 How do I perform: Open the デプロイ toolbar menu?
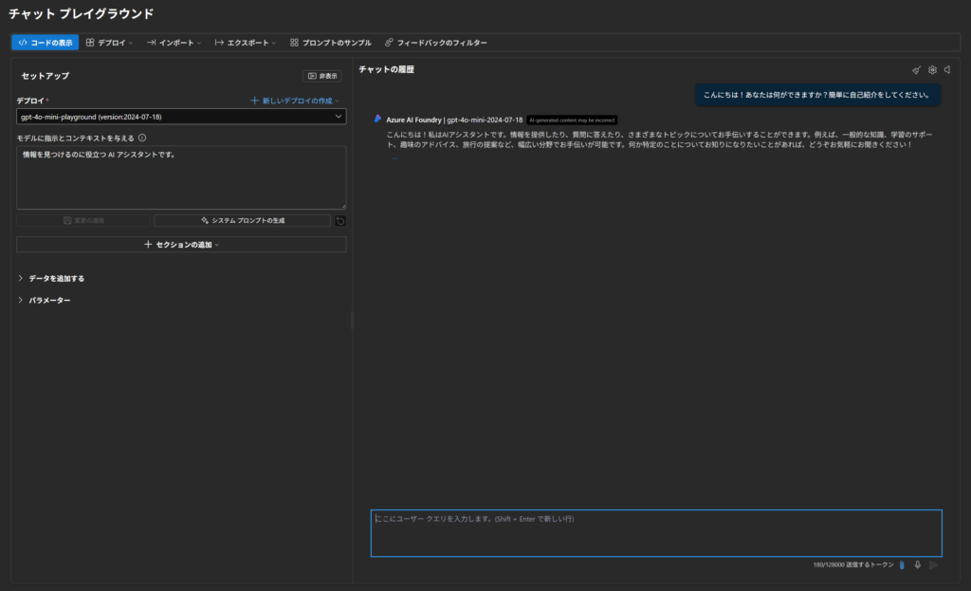click(109, 43)
